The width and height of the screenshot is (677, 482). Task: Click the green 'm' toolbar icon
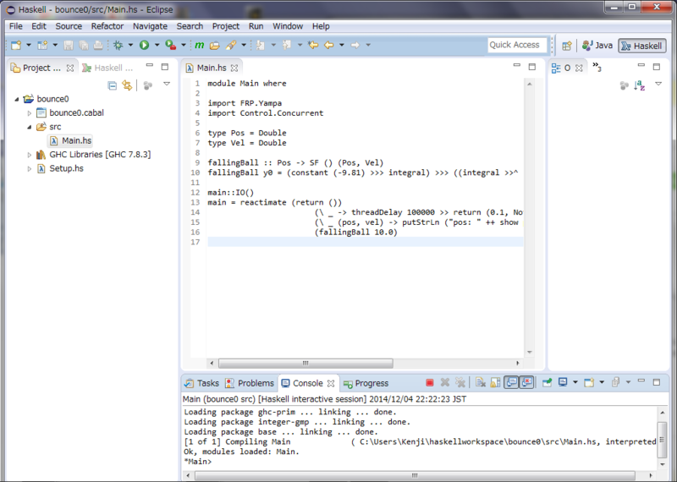(199, 45)
